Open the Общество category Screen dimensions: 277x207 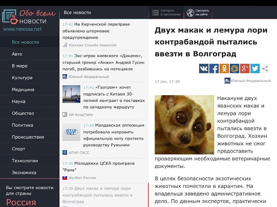30,113
